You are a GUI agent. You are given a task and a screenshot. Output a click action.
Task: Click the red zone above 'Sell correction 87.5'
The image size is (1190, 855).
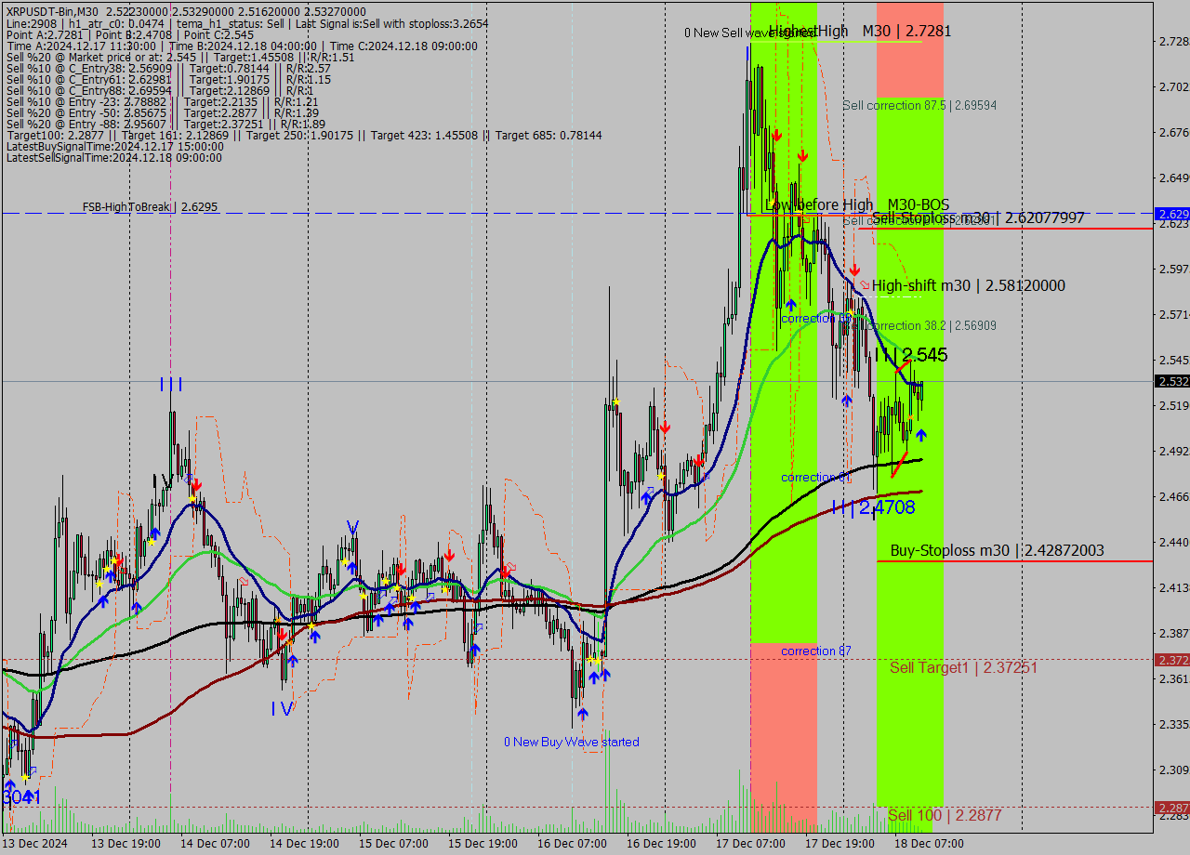[910, 49]
